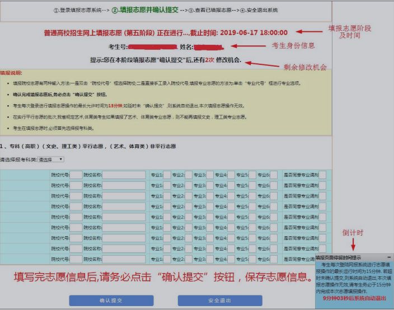The width and height of the screenshot is (394, 310).
Task: Check 是否同意专业调剂 in the first row
Action: pos(322,175)
